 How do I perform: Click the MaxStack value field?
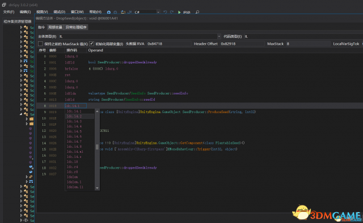pyautogui.click(x=308, y=44)
